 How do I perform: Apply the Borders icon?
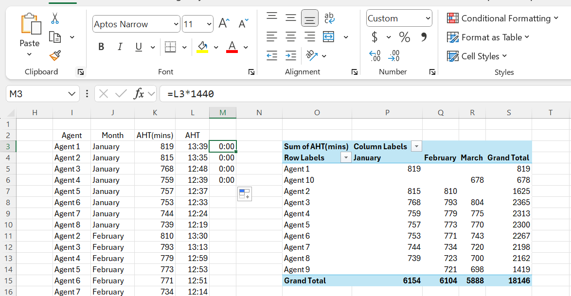(x=170, y=47)
